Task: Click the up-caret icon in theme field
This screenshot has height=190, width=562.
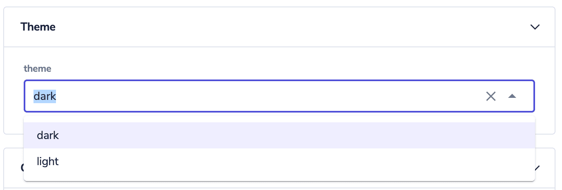Action: 512,96
